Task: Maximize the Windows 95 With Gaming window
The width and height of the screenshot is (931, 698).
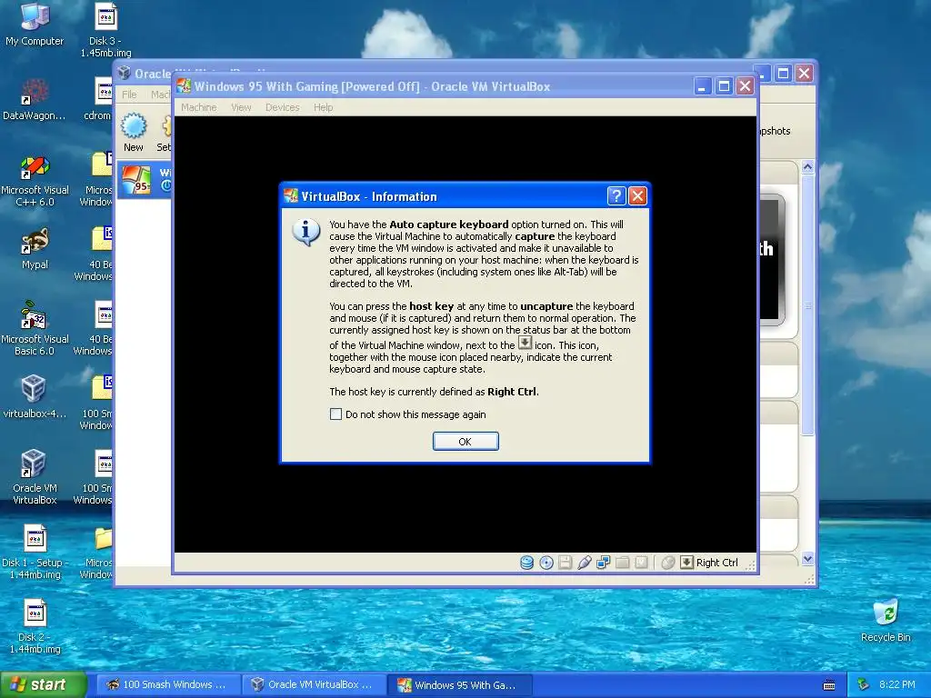Action: [724, 86]
